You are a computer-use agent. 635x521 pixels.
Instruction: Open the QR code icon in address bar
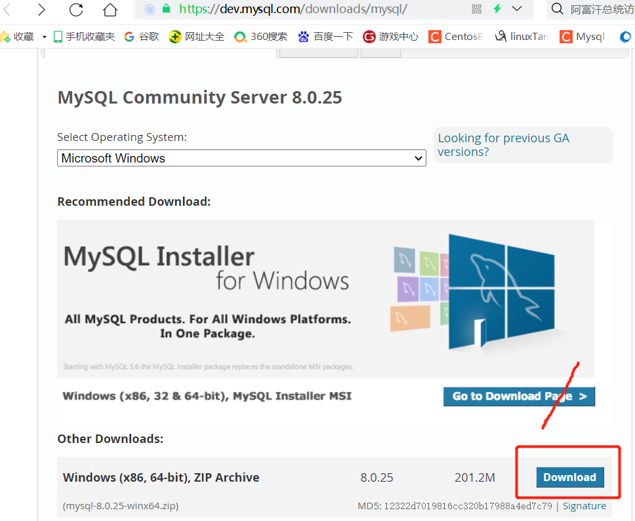coord(477,9)
